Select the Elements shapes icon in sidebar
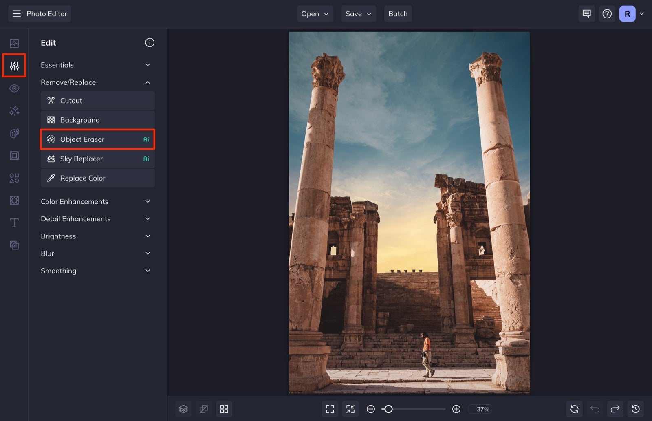The height and width of the screenshot is (421, 652). tap(14, 178)
